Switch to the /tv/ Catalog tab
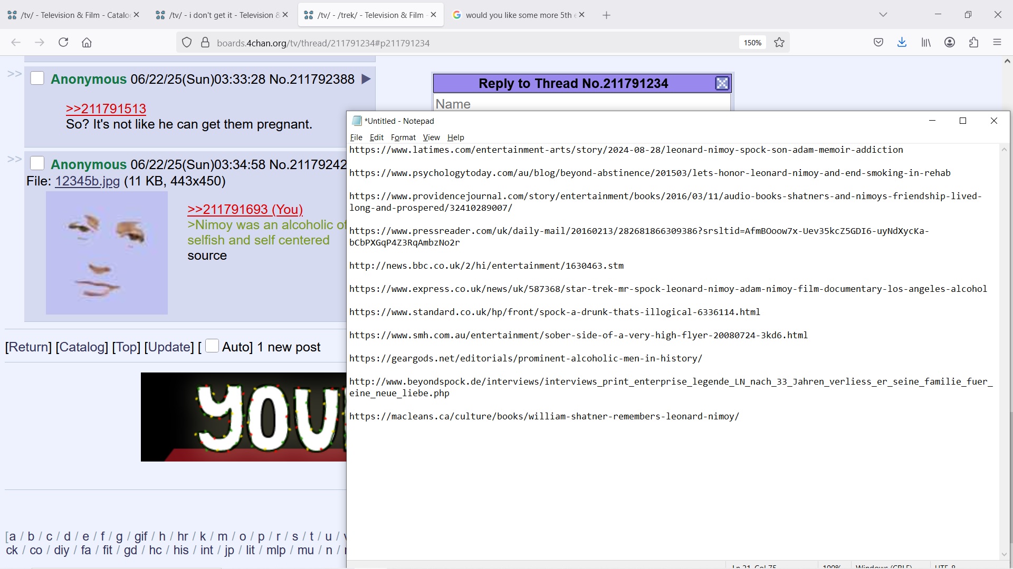Viewport: 1013px width, 569px height. coord(74,15)
